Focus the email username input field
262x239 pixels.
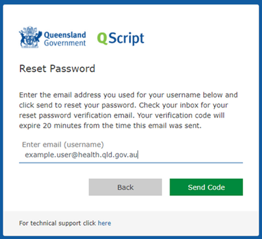[131, 155]
